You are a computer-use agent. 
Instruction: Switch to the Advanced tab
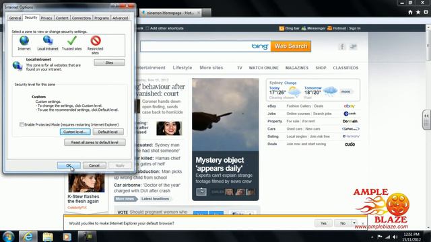[x=120, y=18]
